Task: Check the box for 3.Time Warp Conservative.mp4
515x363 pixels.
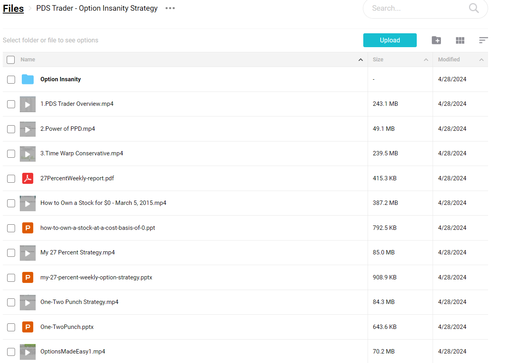Action: coord(11,154)
